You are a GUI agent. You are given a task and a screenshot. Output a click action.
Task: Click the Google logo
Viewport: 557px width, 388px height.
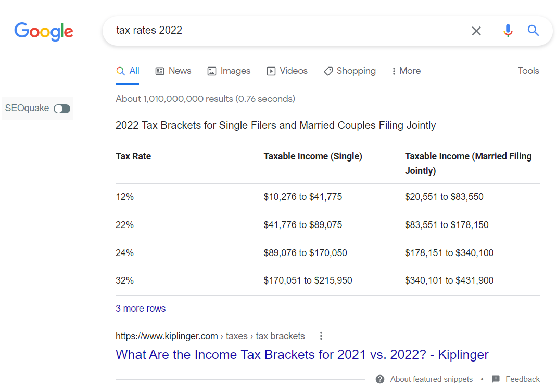point(44,32)
